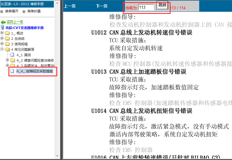
Task: Click the 菜单折叠 list icon
Action: (24, 11)
